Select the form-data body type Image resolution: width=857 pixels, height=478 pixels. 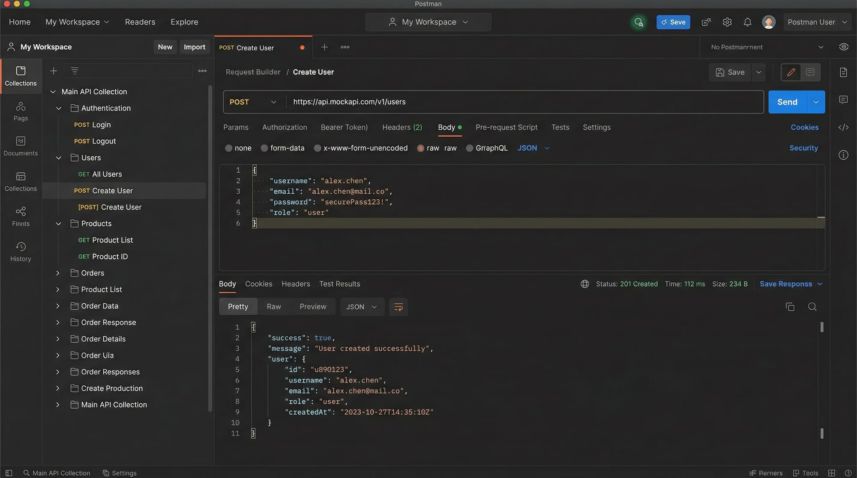tap(264, 148)
